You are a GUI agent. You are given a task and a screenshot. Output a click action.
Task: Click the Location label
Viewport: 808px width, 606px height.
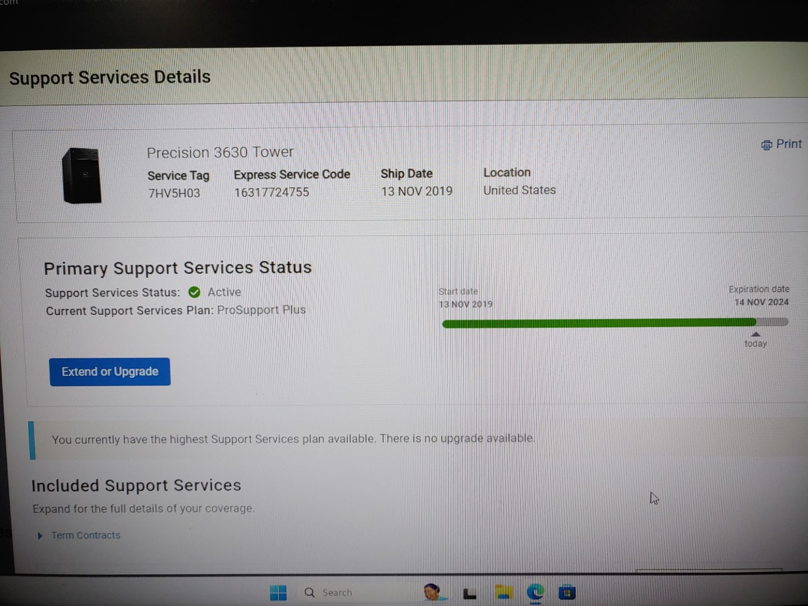pyautogui.click(x=507, y=172)
